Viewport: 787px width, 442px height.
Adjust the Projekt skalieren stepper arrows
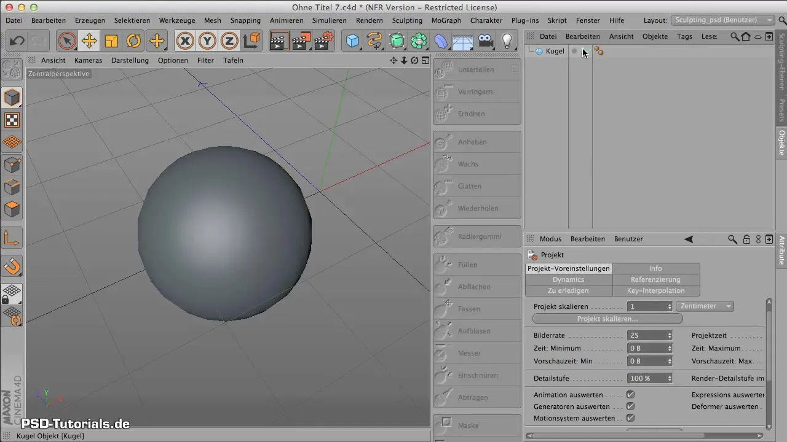coord(670,306)
